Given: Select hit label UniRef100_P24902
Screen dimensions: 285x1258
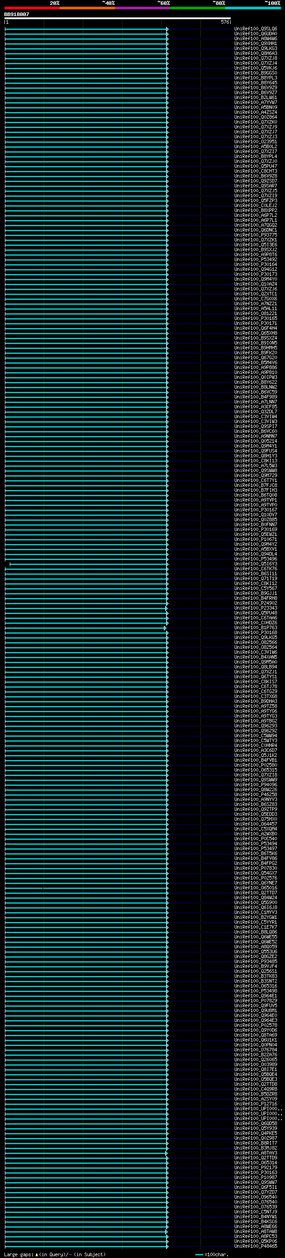Looking at the screenshot, I should pos(256,603).
